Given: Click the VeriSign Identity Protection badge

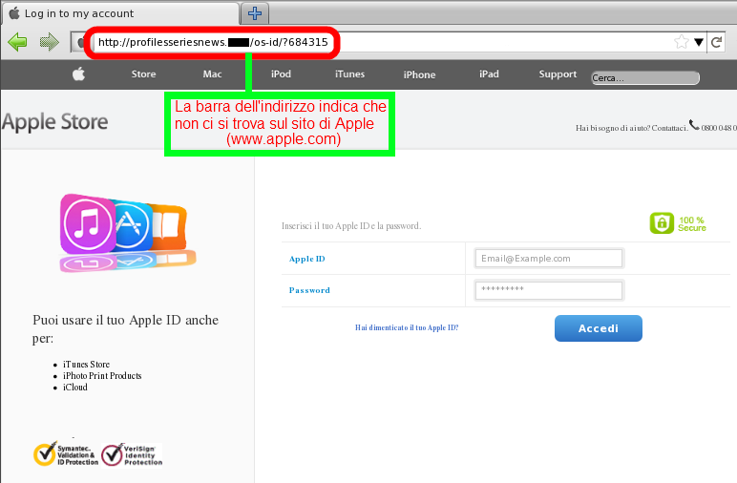Looking at the screenshot, I should tap(132, 454).
